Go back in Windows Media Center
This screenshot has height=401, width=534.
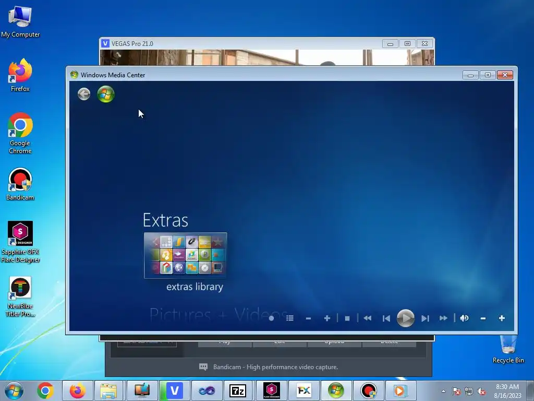click(84, 94)
